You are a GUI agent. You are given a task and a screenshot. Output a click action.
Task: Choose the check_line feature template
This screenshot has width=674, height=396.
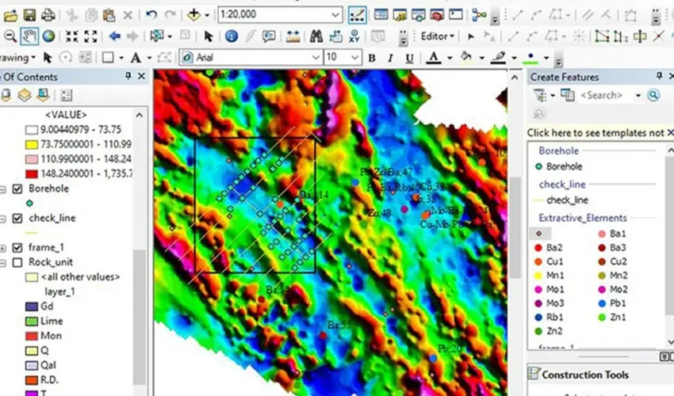567,200
